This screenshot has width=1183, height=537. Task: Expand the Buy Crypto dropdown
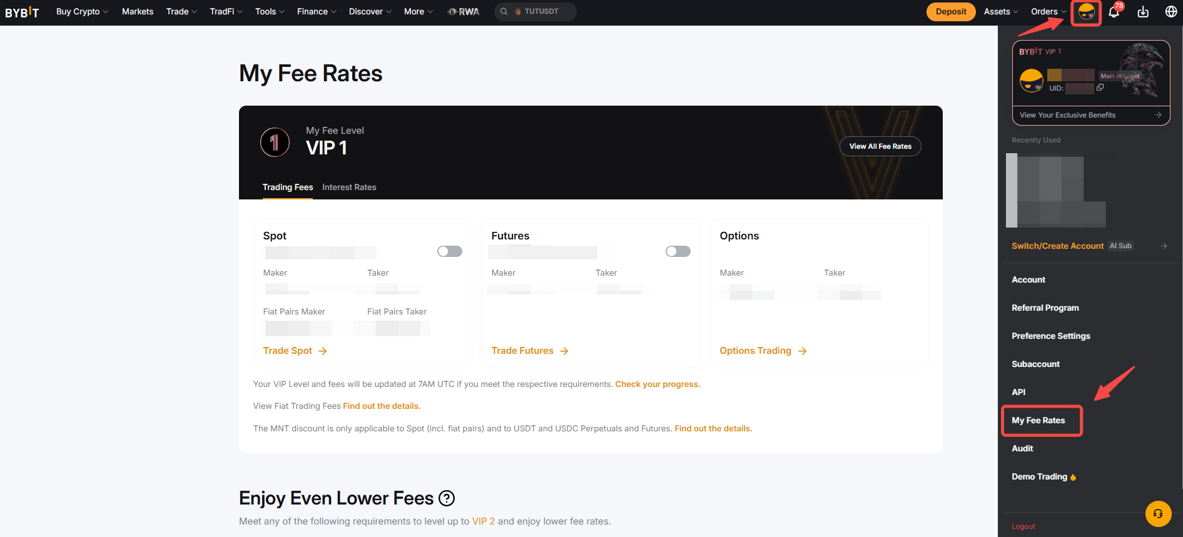(x=82, y=11)
